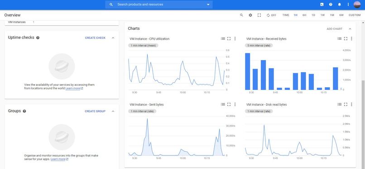Screen dimensions: 365x169
Task: Open the CUSTOM time range
Action: click(355, 15)
